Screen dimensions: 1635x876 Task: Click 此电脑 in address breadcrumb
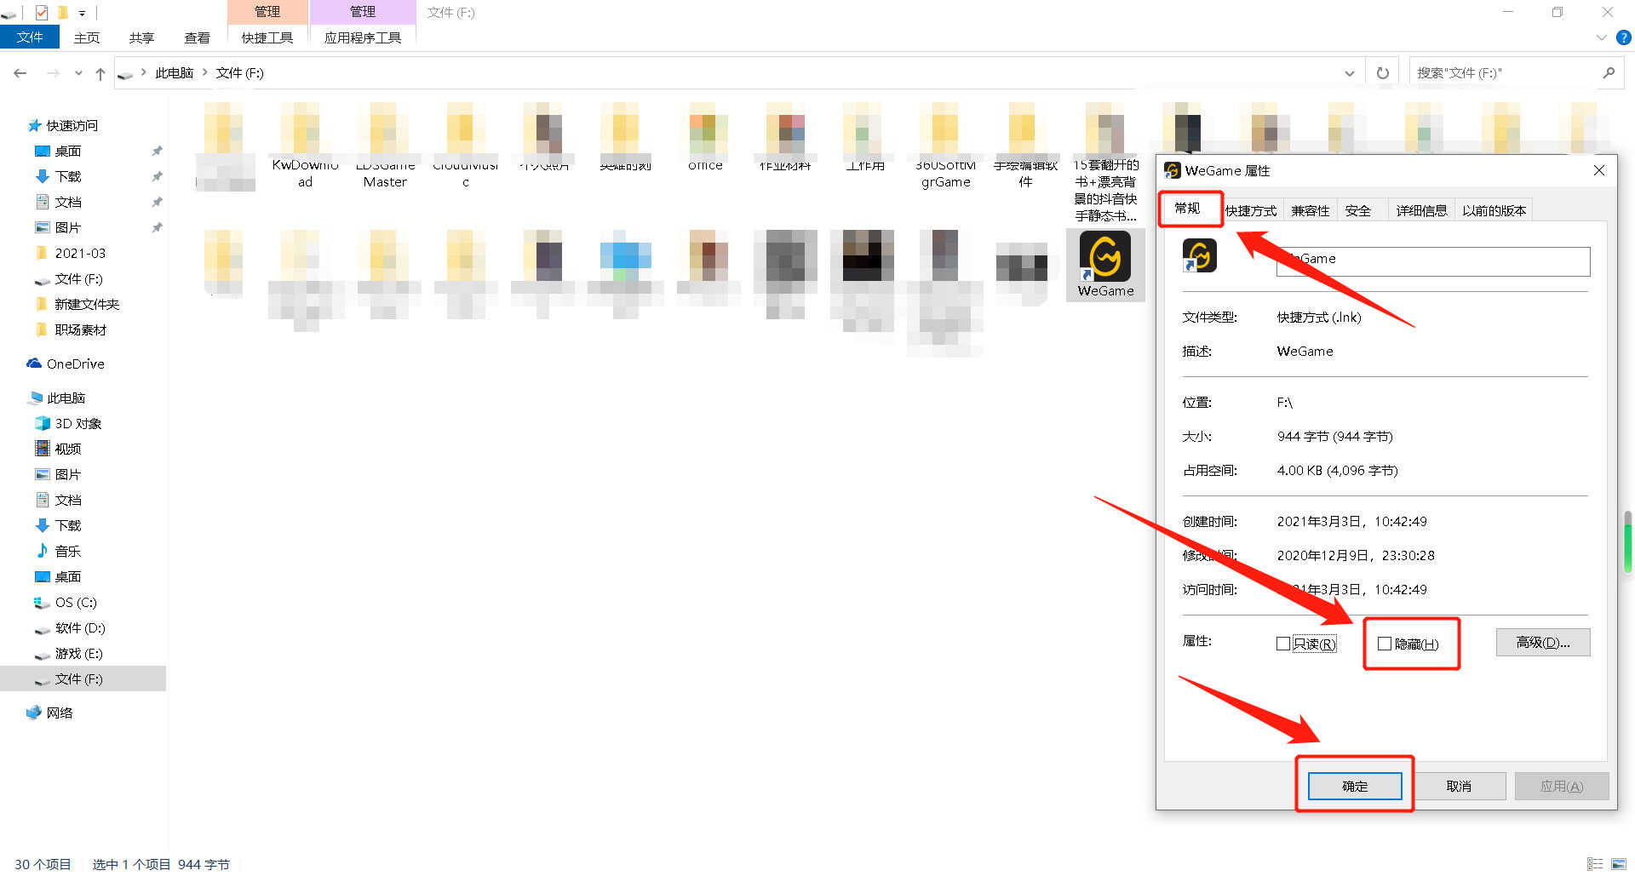coord(174,73)
